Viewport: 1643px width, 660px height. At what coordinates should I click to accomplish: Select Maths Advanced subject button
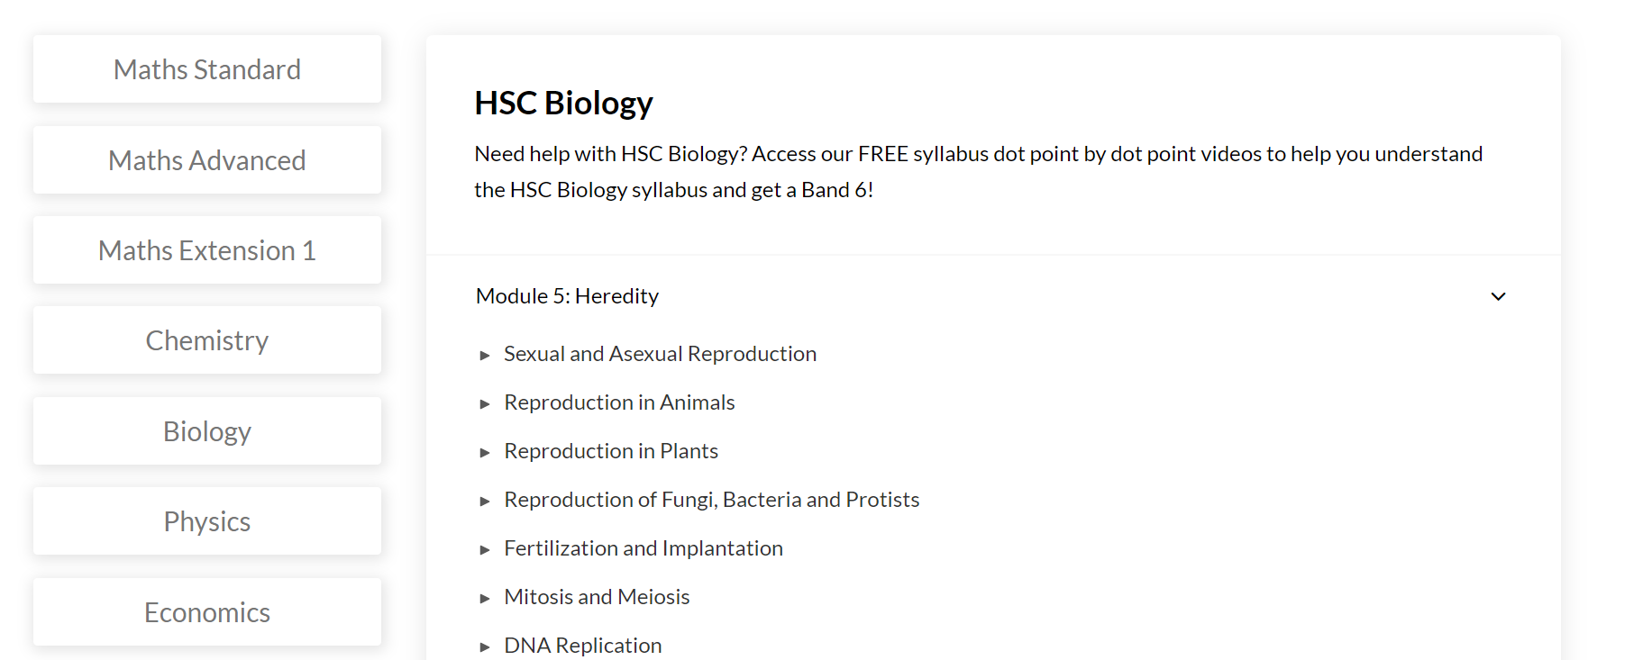[x=207, y=160]
